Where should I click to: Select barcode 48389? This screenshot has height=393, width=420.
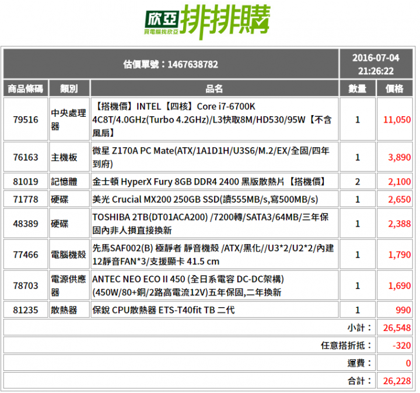click(x=26, y=224)
